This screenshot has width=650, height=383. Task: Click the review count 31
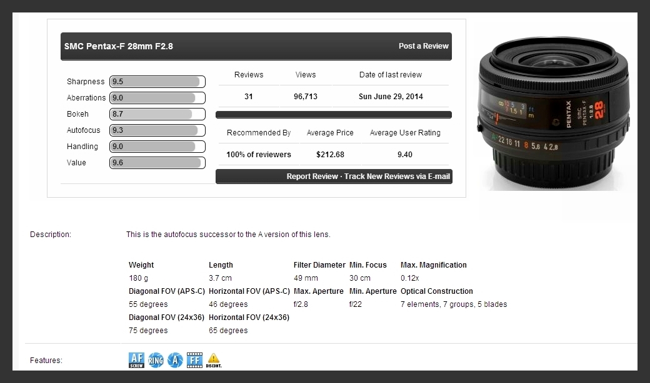249,97
